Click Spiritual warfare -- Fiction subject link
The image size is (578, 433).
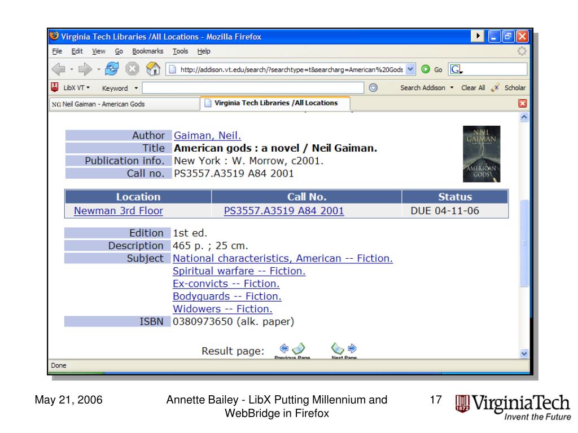click(x=239, y=271)
